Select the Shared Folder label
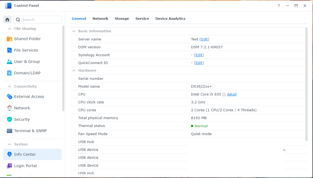This screenshot has height=178, width=313. coord(27,39)
